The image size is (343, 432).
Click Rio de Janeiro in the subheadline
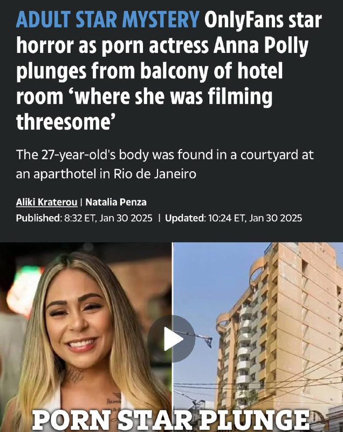click(155, 174)
